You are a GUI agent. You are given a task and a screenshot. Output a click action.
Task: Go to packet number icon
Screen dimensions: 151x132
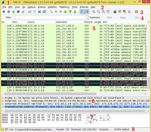pyautogui.click(x=65, y=12)
